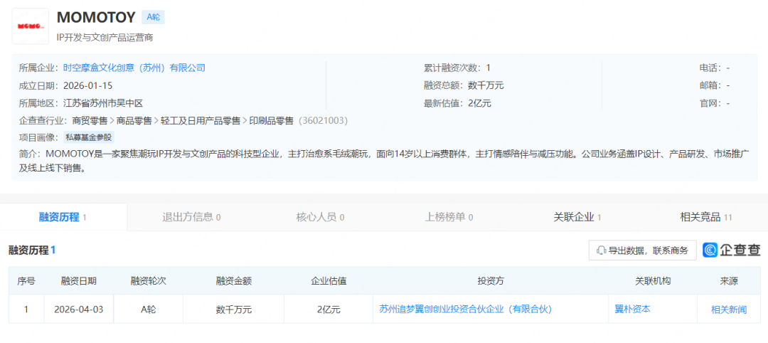Open the 上榜榜单 tab
Screen dimensions: 768x343
tap(448, 217)
